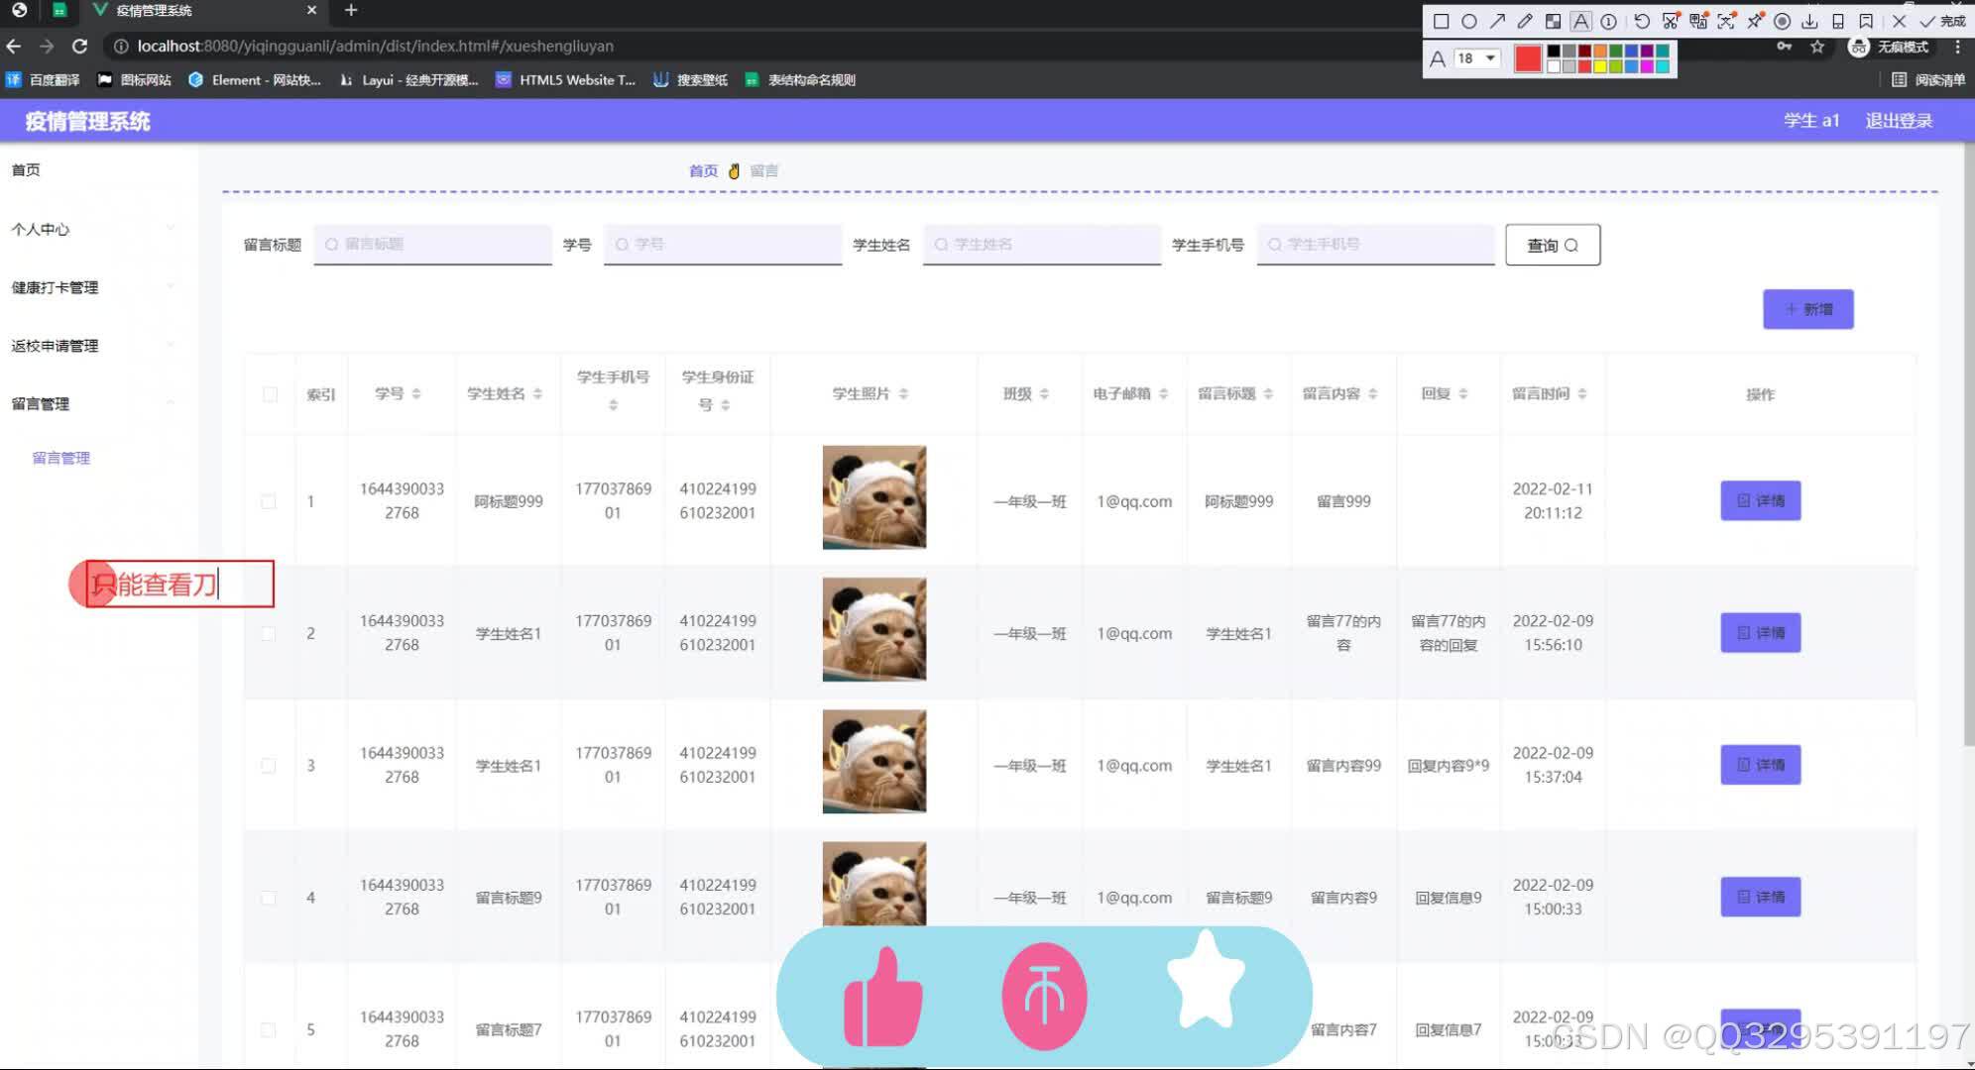Sort the table by 学号 column arrows

[416, 394]
